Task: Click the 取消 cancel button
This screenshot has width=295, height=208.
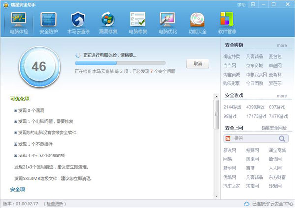Action: pos(198,64)
